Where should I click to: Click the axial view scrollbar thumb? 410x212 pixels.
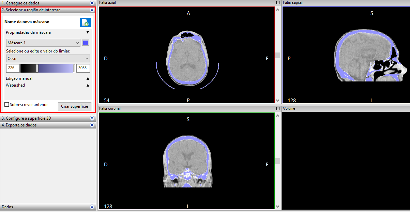coord(278,55)
